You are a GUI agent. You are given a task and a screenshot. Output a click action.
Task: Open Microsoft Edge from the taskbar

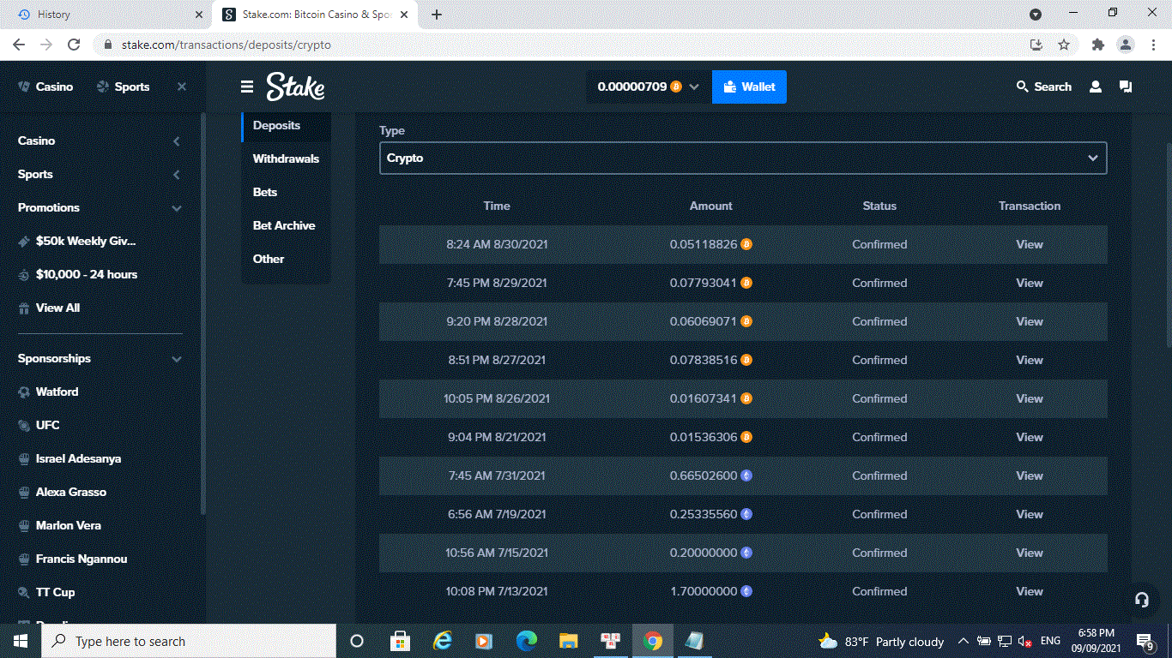(x=526, y=641)
